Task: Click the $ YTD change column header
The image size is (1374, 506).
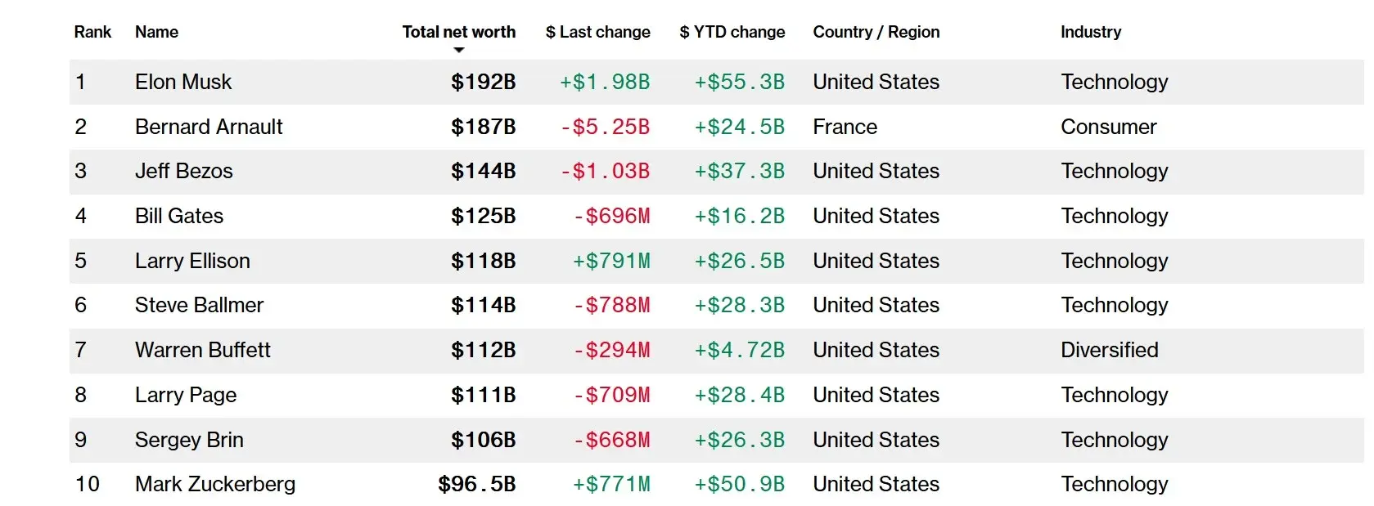Action: pyautogui.click(x=732, y=32)
